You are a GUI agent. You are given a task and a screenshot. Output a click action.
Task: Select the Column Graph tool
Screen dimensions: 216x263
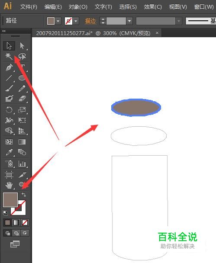22,164
